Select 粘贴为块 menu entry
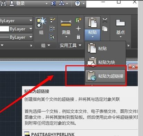Screen dimensions: 143x136 pos(105,62)
